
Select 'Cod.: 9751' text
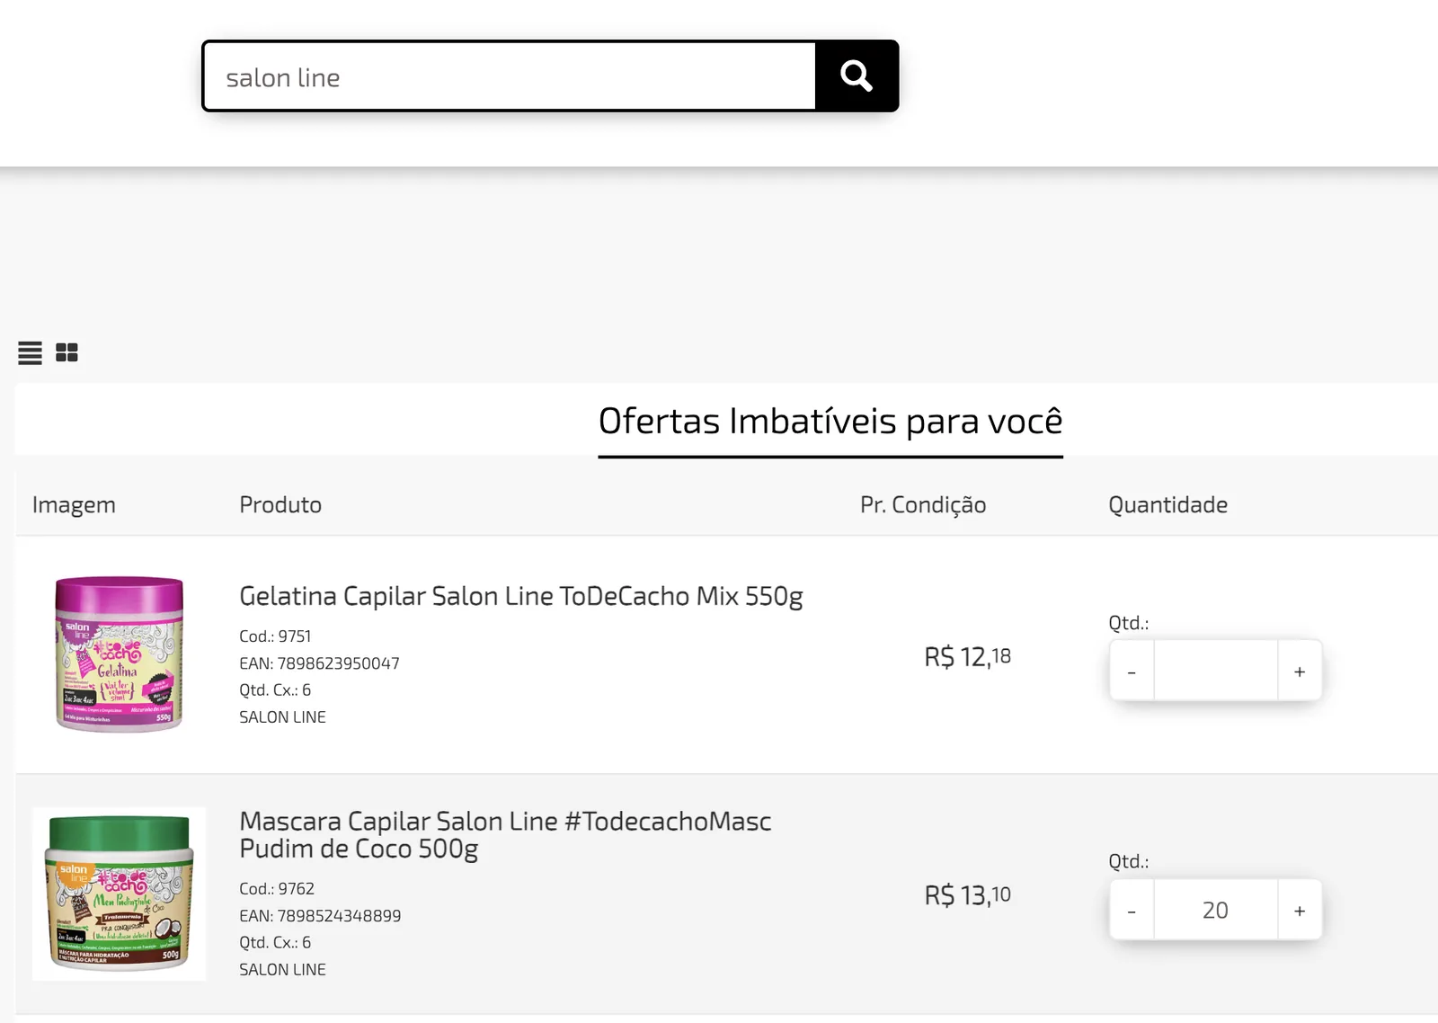(275, 636)
